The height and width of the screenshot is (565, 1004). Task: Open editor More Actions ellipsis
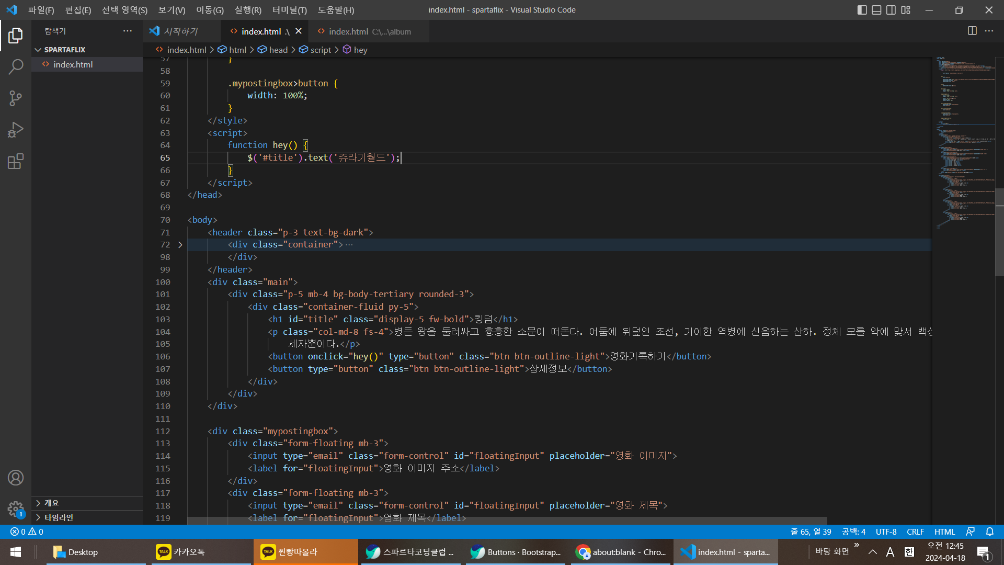click(x=989, y=31)
